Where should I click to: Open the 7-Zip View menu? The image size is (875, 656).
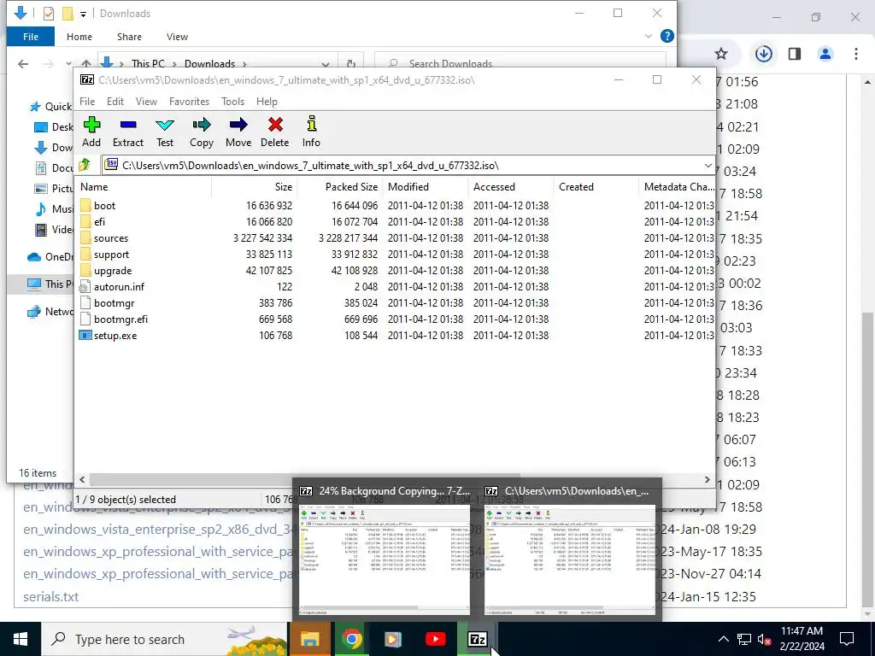tap(146, 102)
